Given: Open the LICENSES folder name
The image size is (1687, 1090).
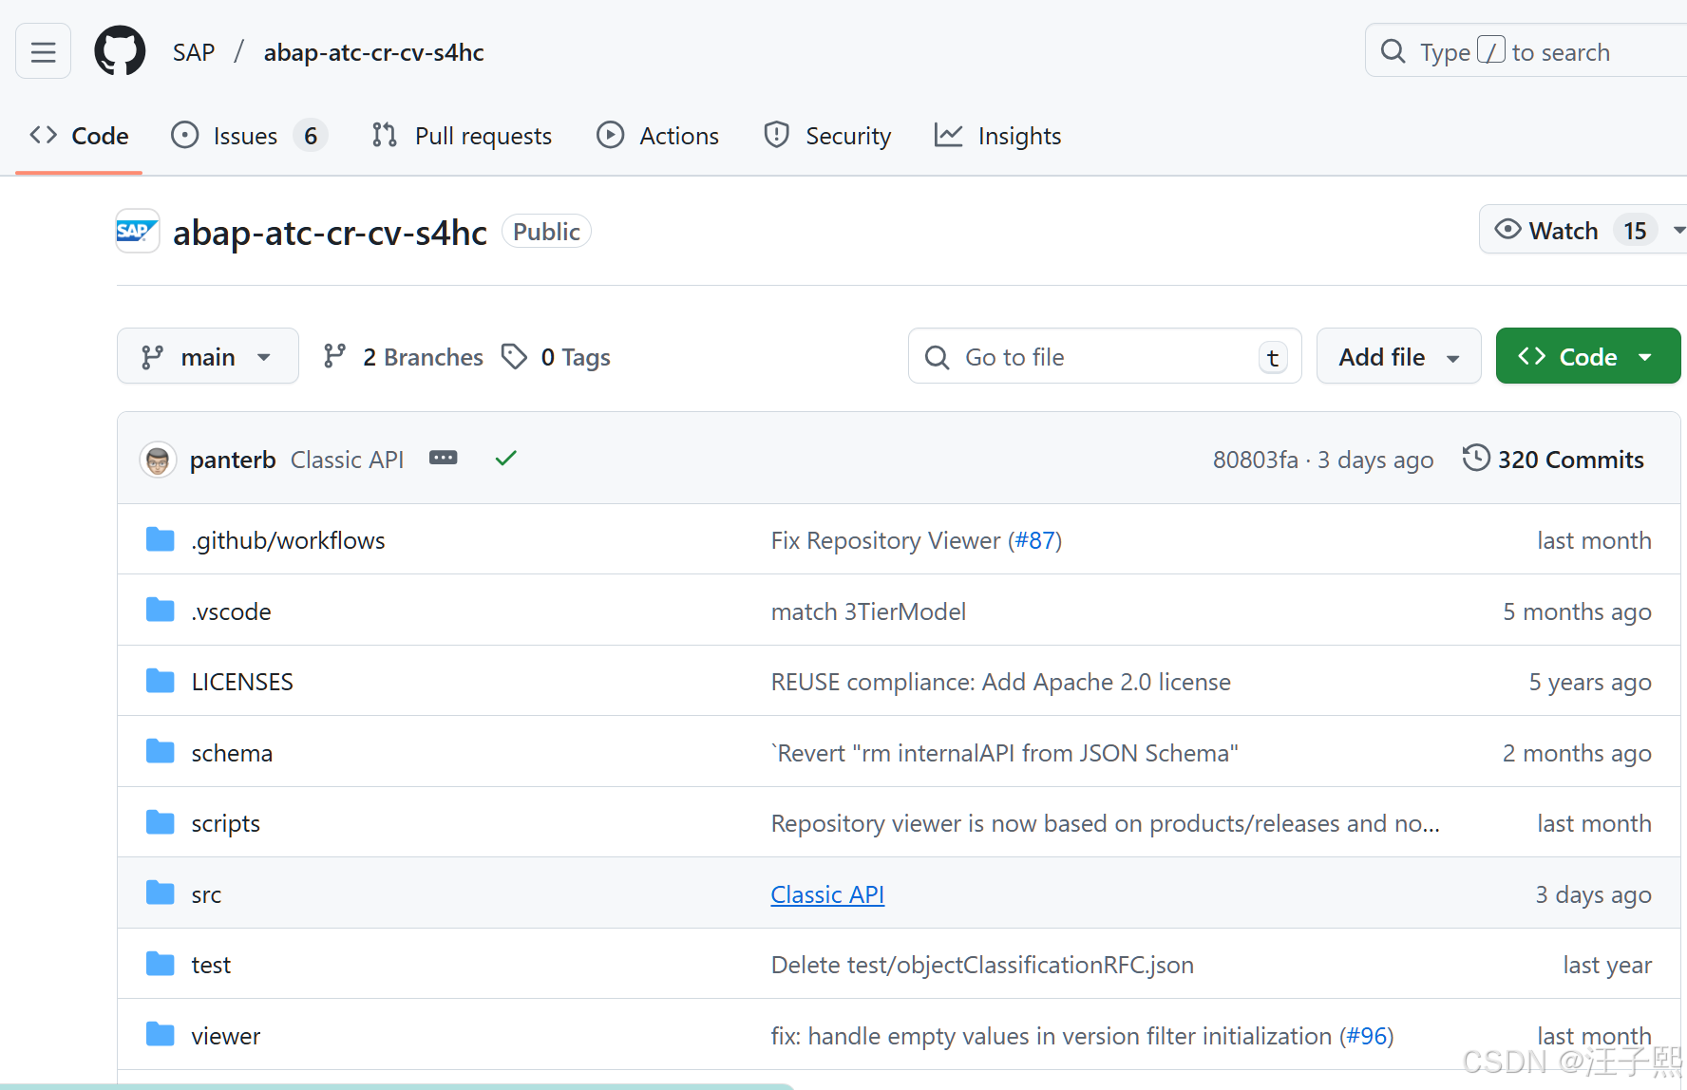Looking at the screenshot, I should tap(242, 682).
